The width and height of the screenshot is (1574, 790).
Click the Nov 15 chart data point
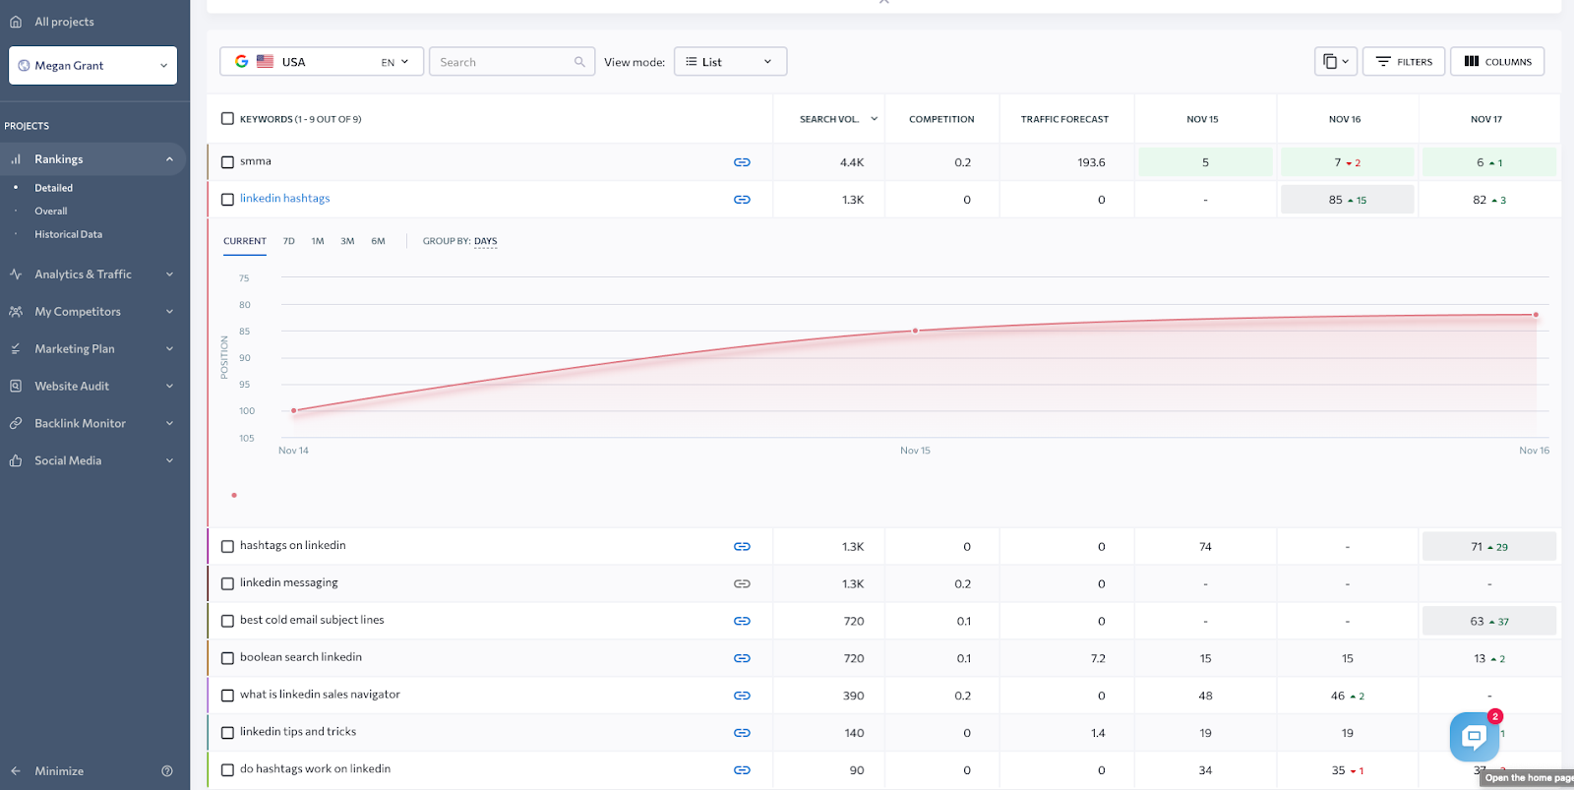point(915,331)
